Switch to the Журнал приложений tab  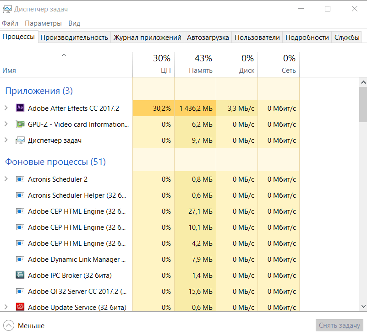tap(147, 38)
